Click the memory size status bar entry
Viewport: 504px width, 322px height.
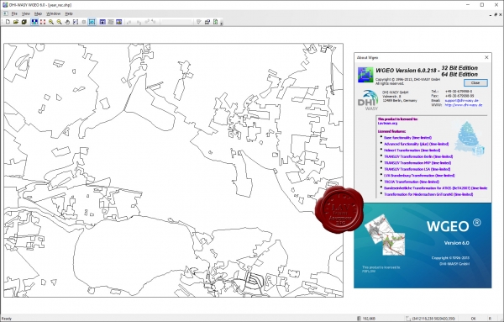click(369, 319)
